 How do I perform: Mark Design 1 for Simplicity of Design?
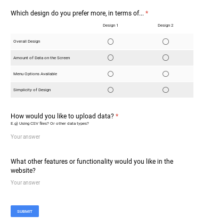[x=110, y=90]
